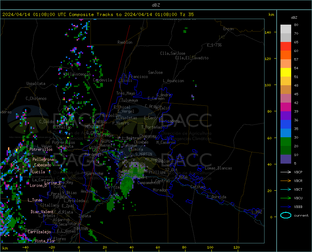
Task: Click the Zapata label
Action: [85, 216]
